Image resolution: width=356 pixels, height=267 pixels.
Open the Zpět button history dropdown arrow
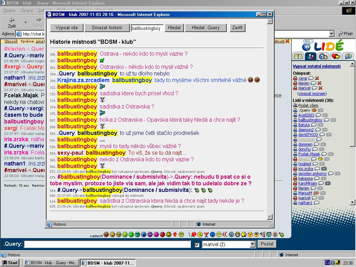click(25, 23)
